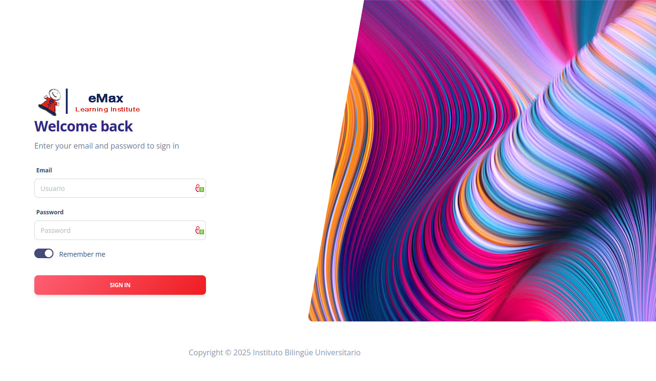Click the Welcome back heading
656x381 pixels.
[83, 126]
